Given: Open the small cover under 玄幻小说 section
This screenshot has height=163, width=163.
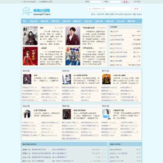Looking at the screenshot, I should tap(27, 79).
